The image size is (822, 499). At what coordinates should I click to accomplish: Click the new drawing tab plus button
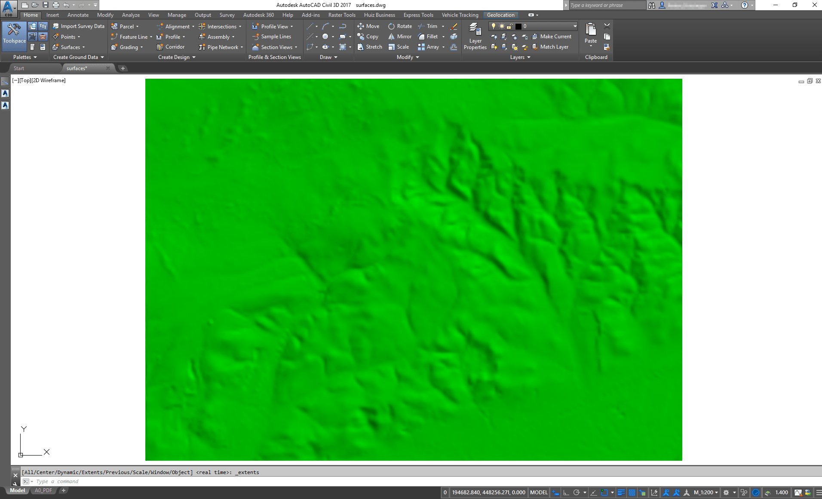click(x=123, y=68)
